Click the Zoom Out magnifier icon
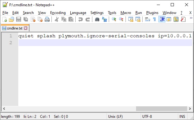The width and height of the screenshot is (194, 120). coord(121,19)
